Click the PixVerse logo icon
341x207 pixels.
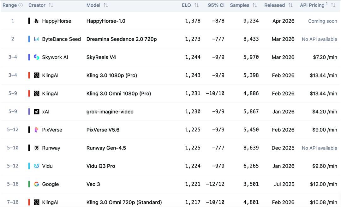[x=37, y=130]
